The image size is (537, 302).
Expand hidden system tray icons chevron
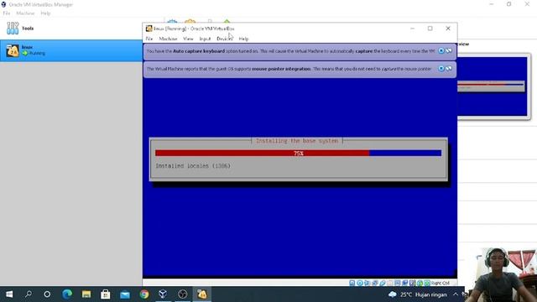pos(455,294)
